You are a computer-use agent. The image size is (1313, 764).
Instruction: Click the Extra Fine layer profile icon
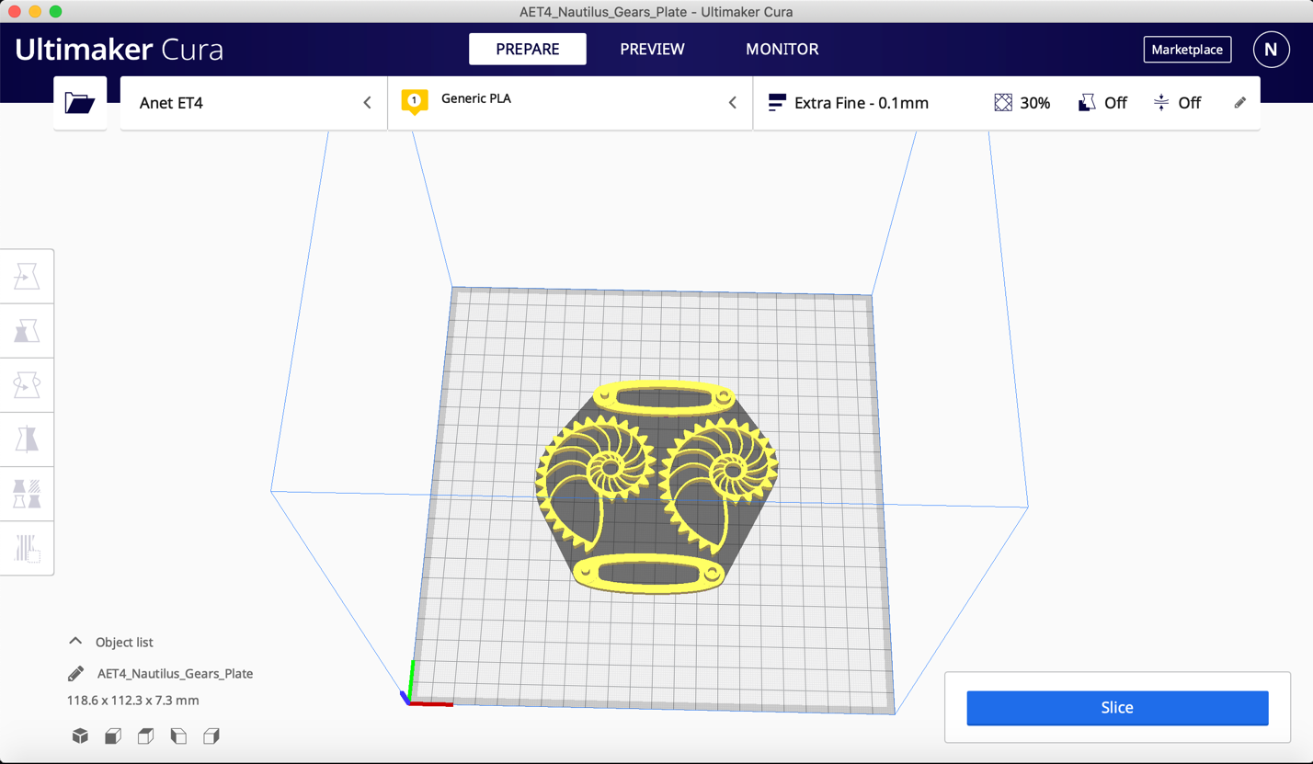(777, 103)
